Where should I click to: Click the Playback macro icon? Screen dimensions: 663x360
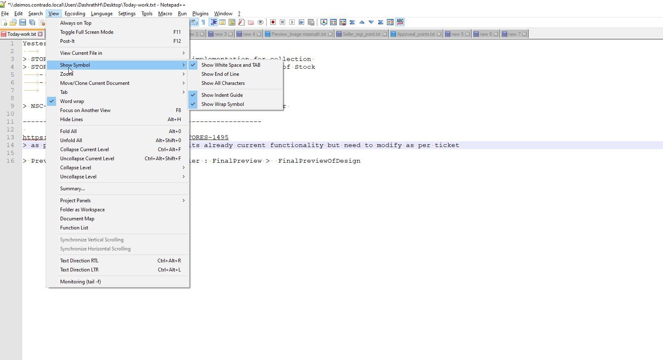coord(292,22)
